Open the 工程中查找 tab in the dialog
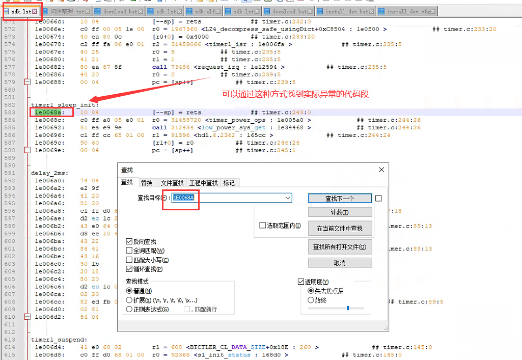 click(x=203, y=183)
